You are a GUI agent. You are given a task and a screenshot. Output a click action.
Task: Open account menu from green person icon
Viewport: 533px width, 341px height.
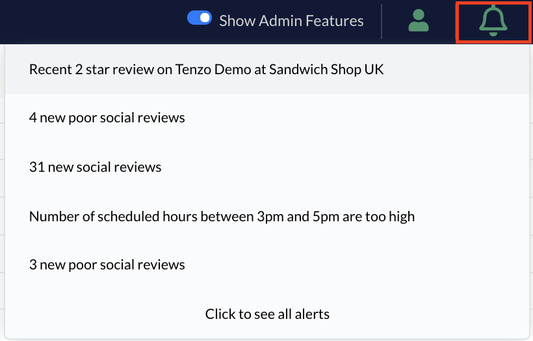click(419, 21)
